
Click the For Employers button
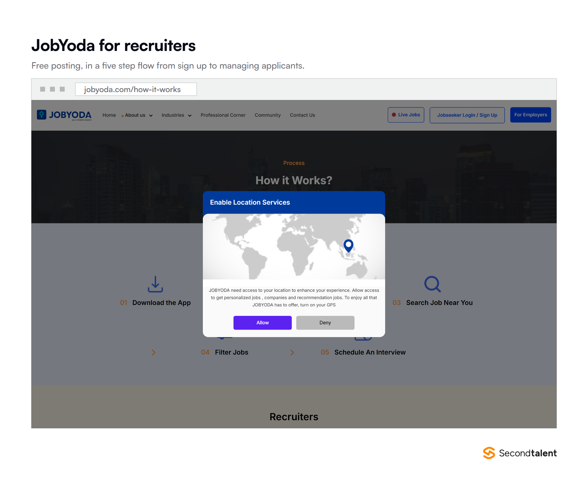(531, 115)
